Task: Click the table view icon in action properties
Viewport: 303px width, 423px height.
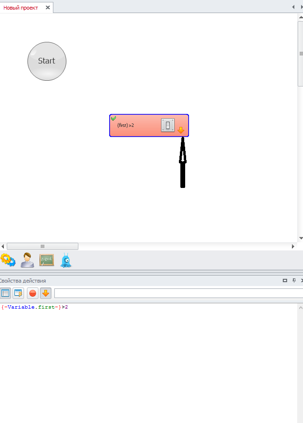Action: point(5,293)
